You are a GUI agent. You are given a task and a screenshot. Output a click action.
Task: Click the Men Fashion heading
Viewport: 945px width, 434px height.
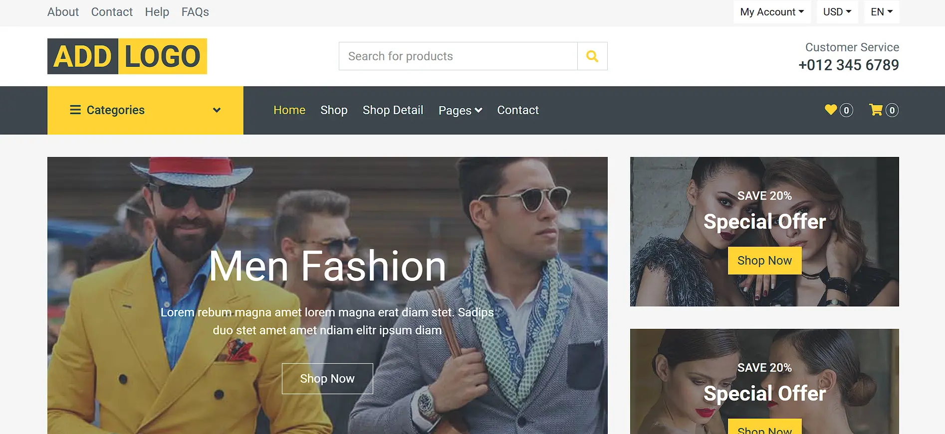coord(327,266)
